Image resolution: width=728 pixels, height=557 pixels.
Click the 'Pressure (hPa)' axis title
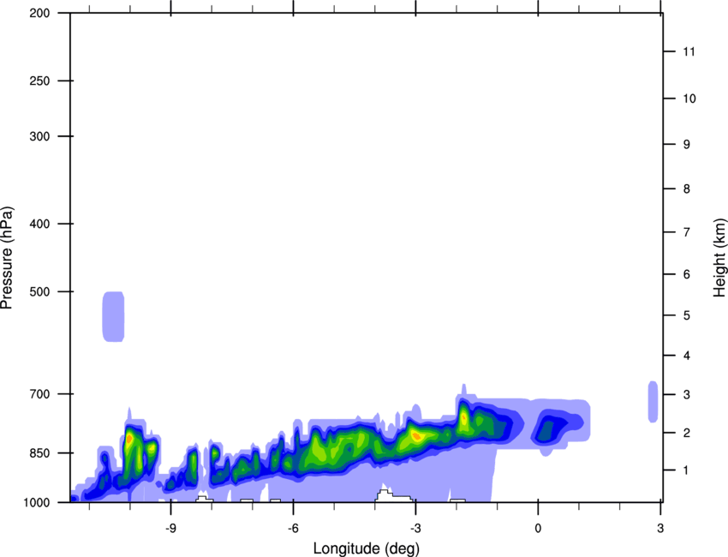pyautogui.click(x=7, y=258)
